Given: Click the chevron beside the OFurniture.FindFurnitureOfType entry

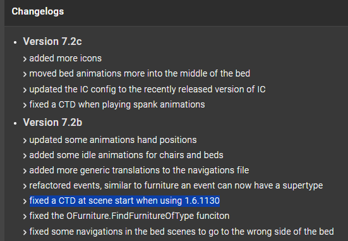Looking at the screenshot, I should click(25, 216).
